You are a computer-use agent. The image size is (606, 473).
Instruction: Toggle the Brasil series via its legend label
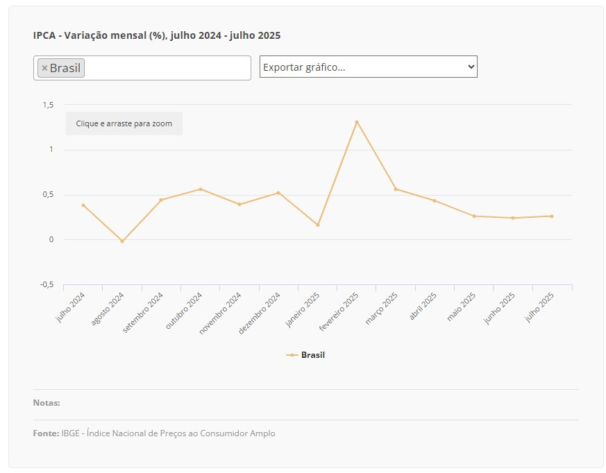[x=312, y=355]
